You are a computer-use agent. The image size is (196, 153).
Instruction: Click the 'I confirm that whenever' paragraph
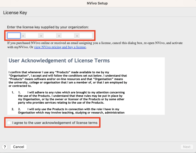point(68,79)
